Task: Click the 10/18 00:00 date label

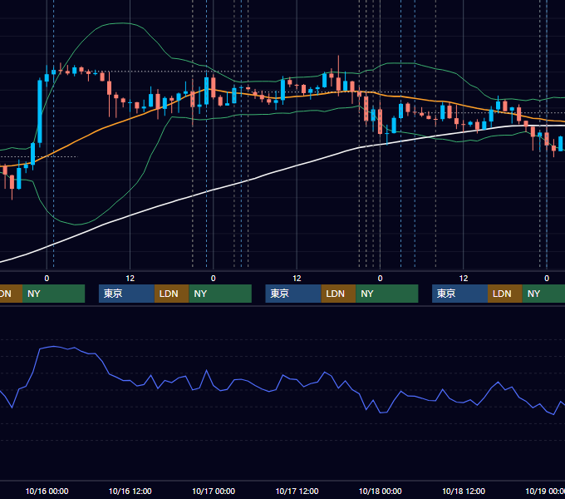Action: click(x=381, y=491)
